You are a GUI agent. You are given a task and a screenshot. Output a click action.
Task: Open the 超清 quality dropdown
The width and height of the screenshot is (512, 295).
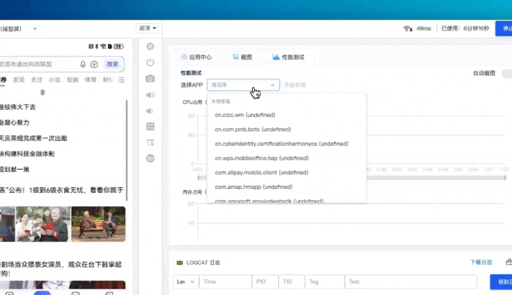coord(148,28)
